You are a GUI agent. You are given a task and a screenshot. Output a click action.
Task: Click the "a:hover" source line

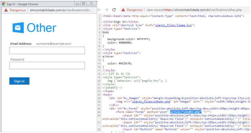(x=108, y=56)
